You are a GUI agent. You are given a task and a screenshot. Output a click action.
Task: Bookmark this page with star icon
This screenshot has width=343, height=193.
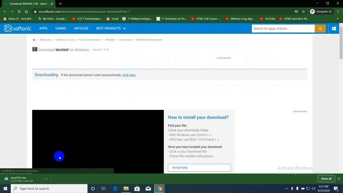[x=303, y=12]
